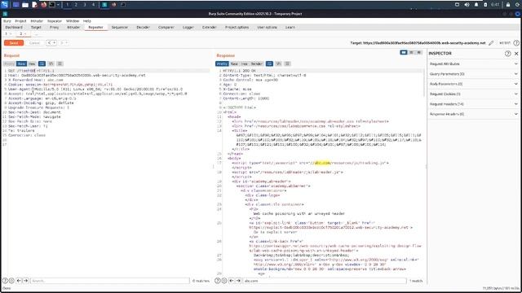Expand Response Headers section
Screen dimensions: 522x293
(x=474, y=114)
